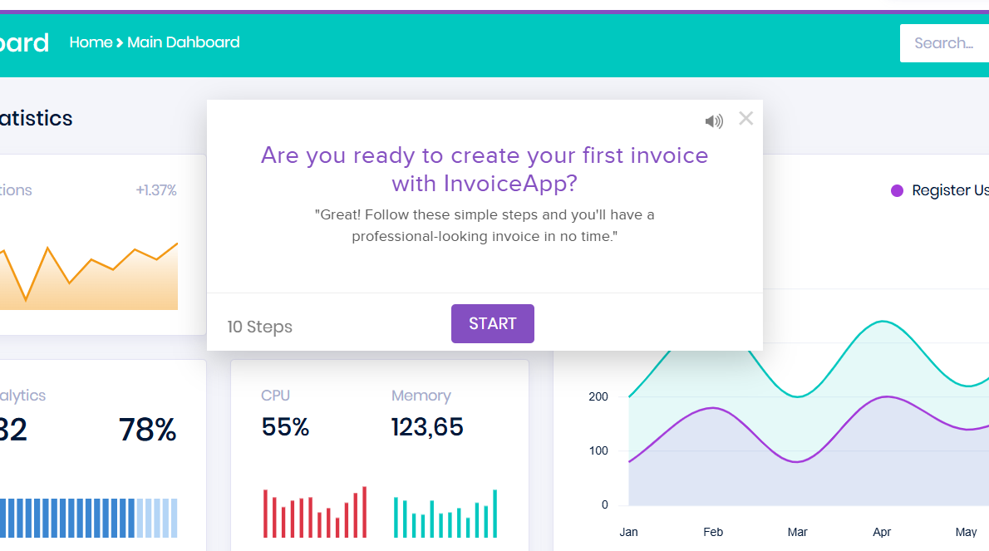Click the orange line area chart

pyautogui.click(x=91, y=283)
